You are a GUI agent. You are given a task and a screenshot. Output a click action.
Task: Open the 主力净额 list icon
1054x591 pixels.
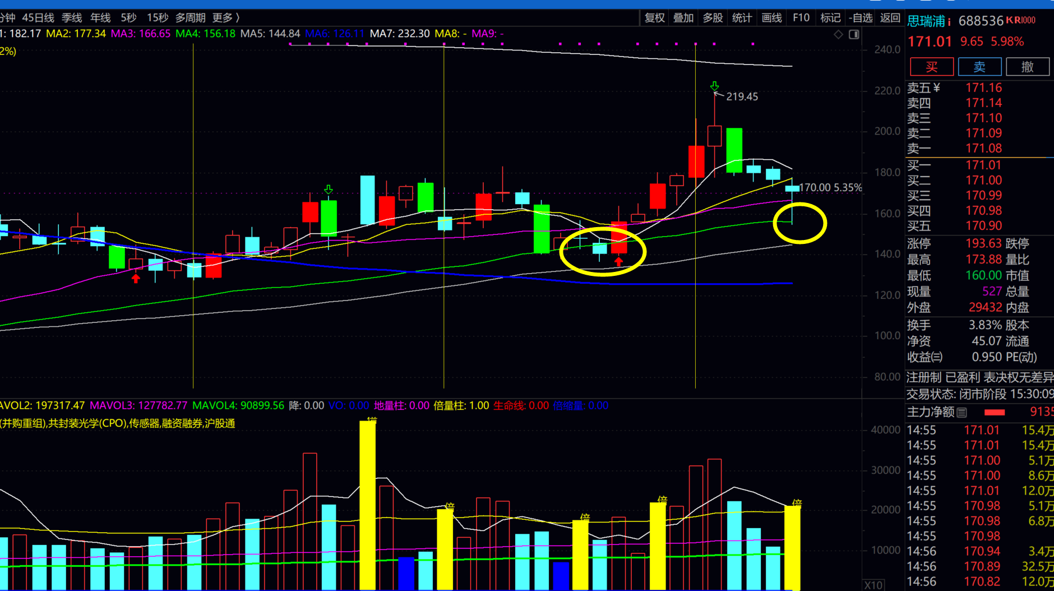pyautogui.click(x=962, y=413)
